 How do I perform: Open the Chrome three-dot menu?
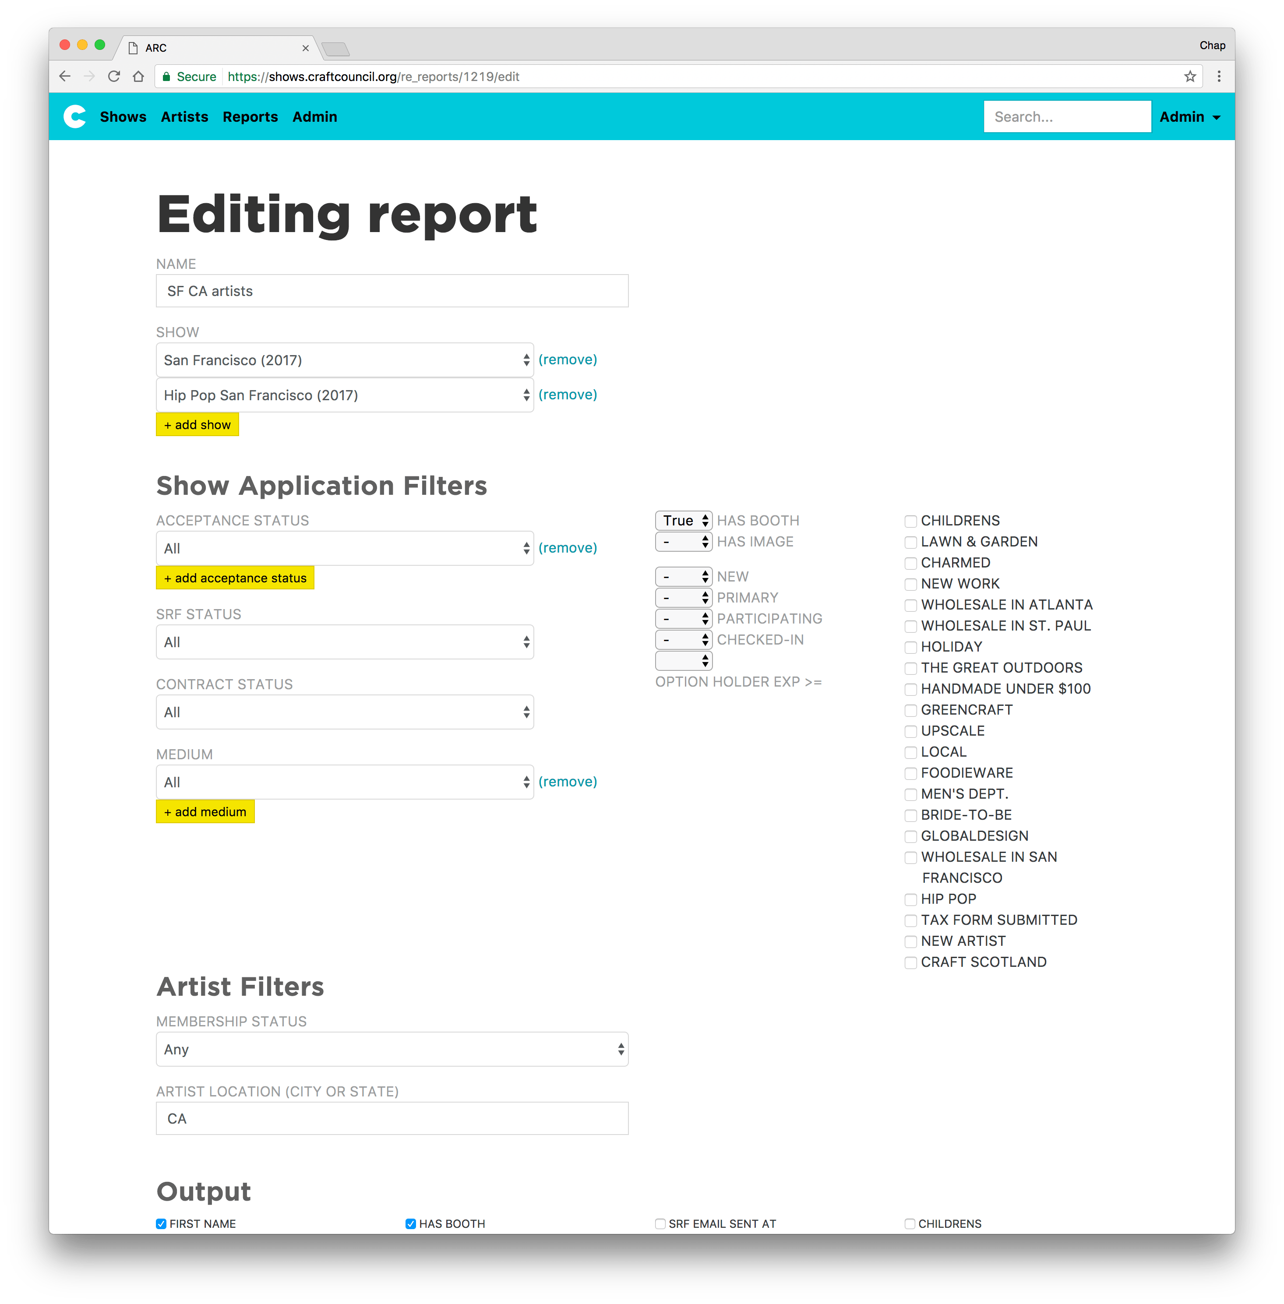click(1219, 77)
